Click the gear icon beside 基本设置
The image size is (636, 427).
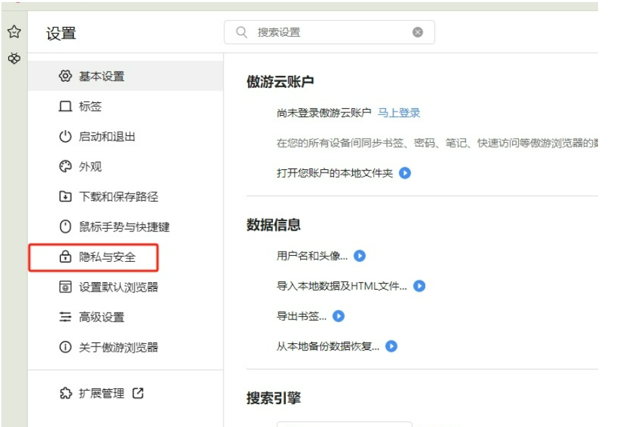(65, 76)
